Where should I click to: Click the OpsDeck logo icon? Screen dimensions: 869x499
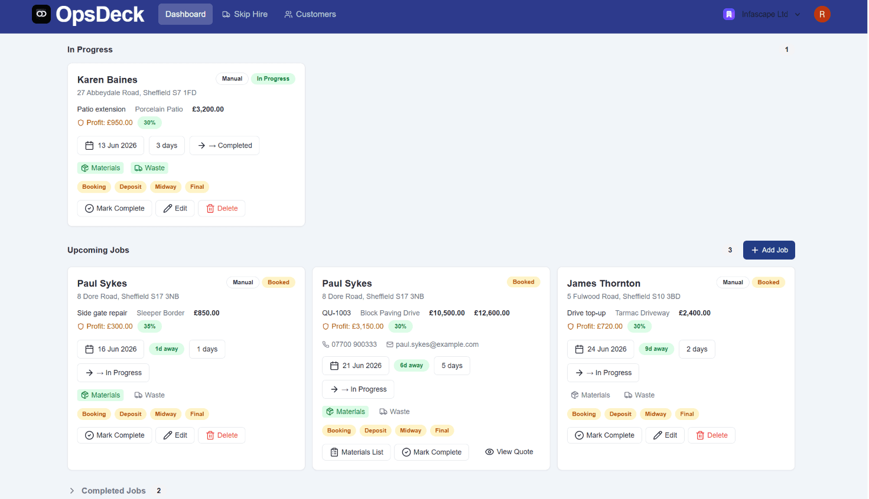[x=41, y=14]
